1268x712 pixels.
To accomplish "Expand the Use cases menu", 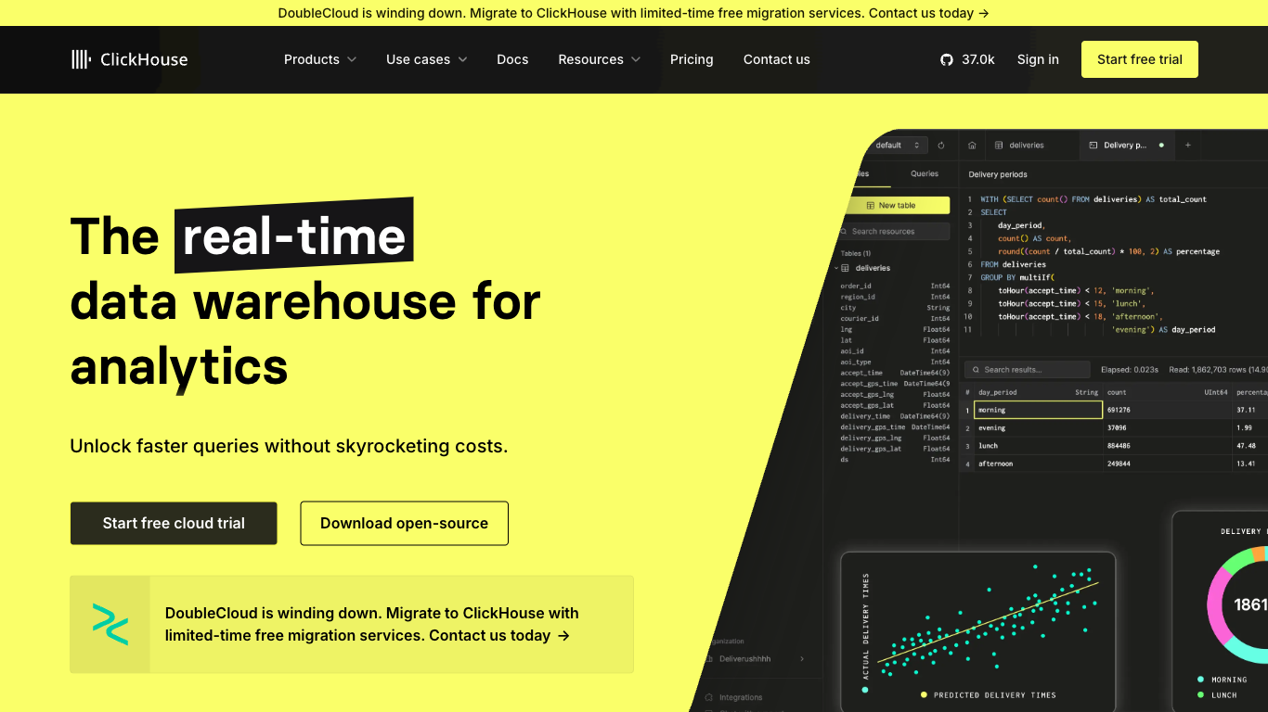I will 427,59.
